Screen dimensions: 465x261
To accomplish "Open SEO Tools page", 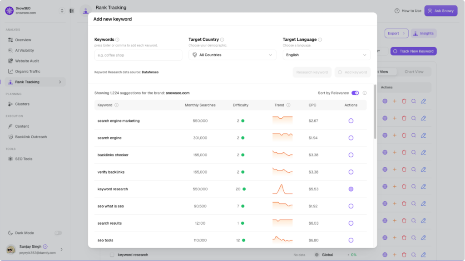I will click(20, 159).
